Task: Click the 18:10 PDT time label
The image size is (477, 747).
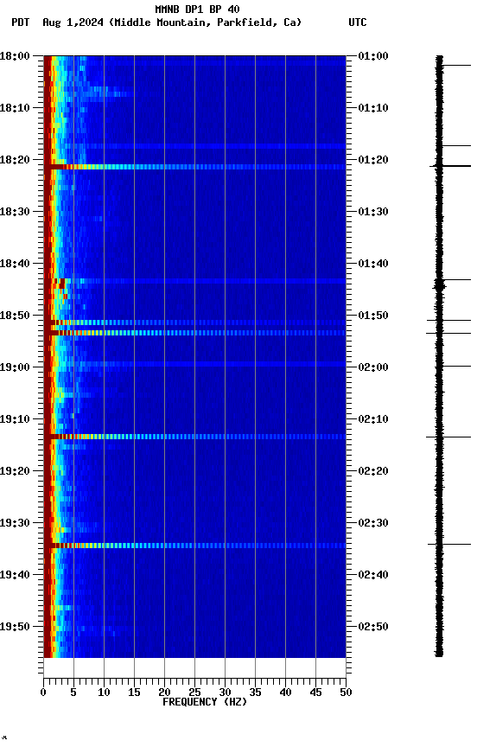Action: [15, 108]
